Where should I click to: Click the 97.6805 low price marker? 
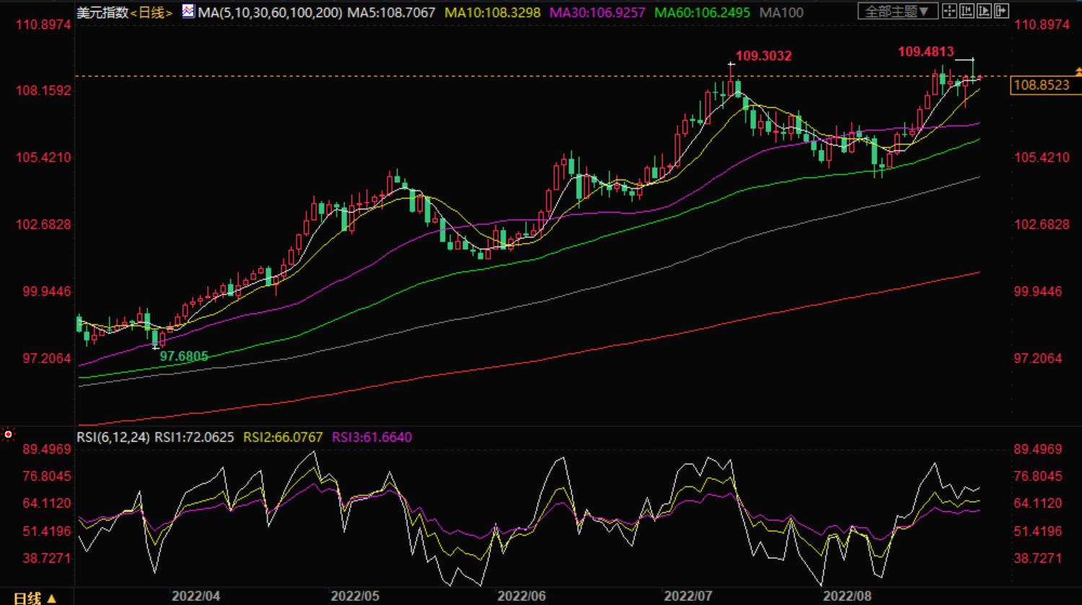click(184, 356)
